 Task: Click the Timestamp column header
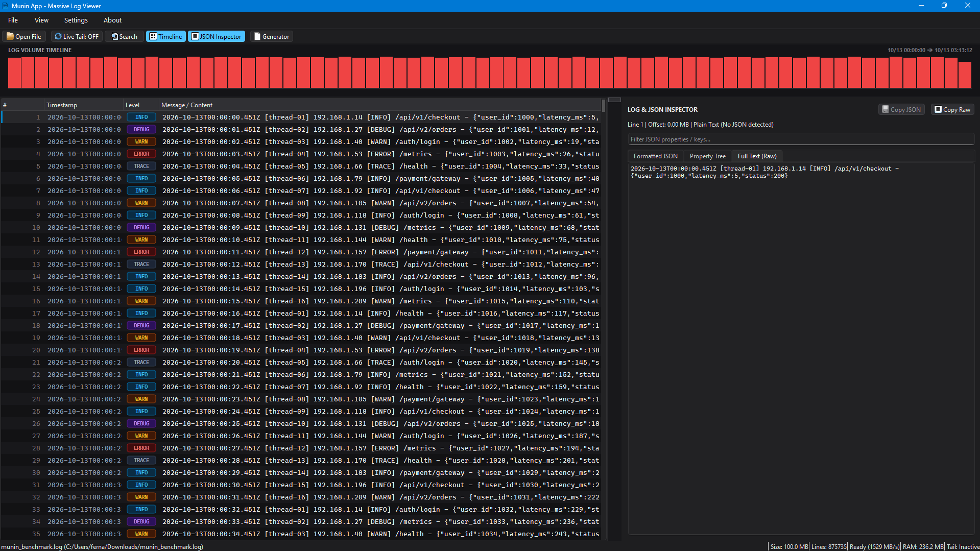point(84,105)
